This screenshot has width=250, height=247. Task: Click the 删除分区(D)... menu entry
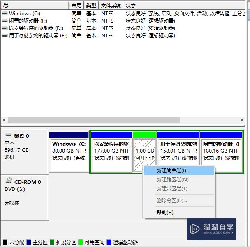(178, 201)
